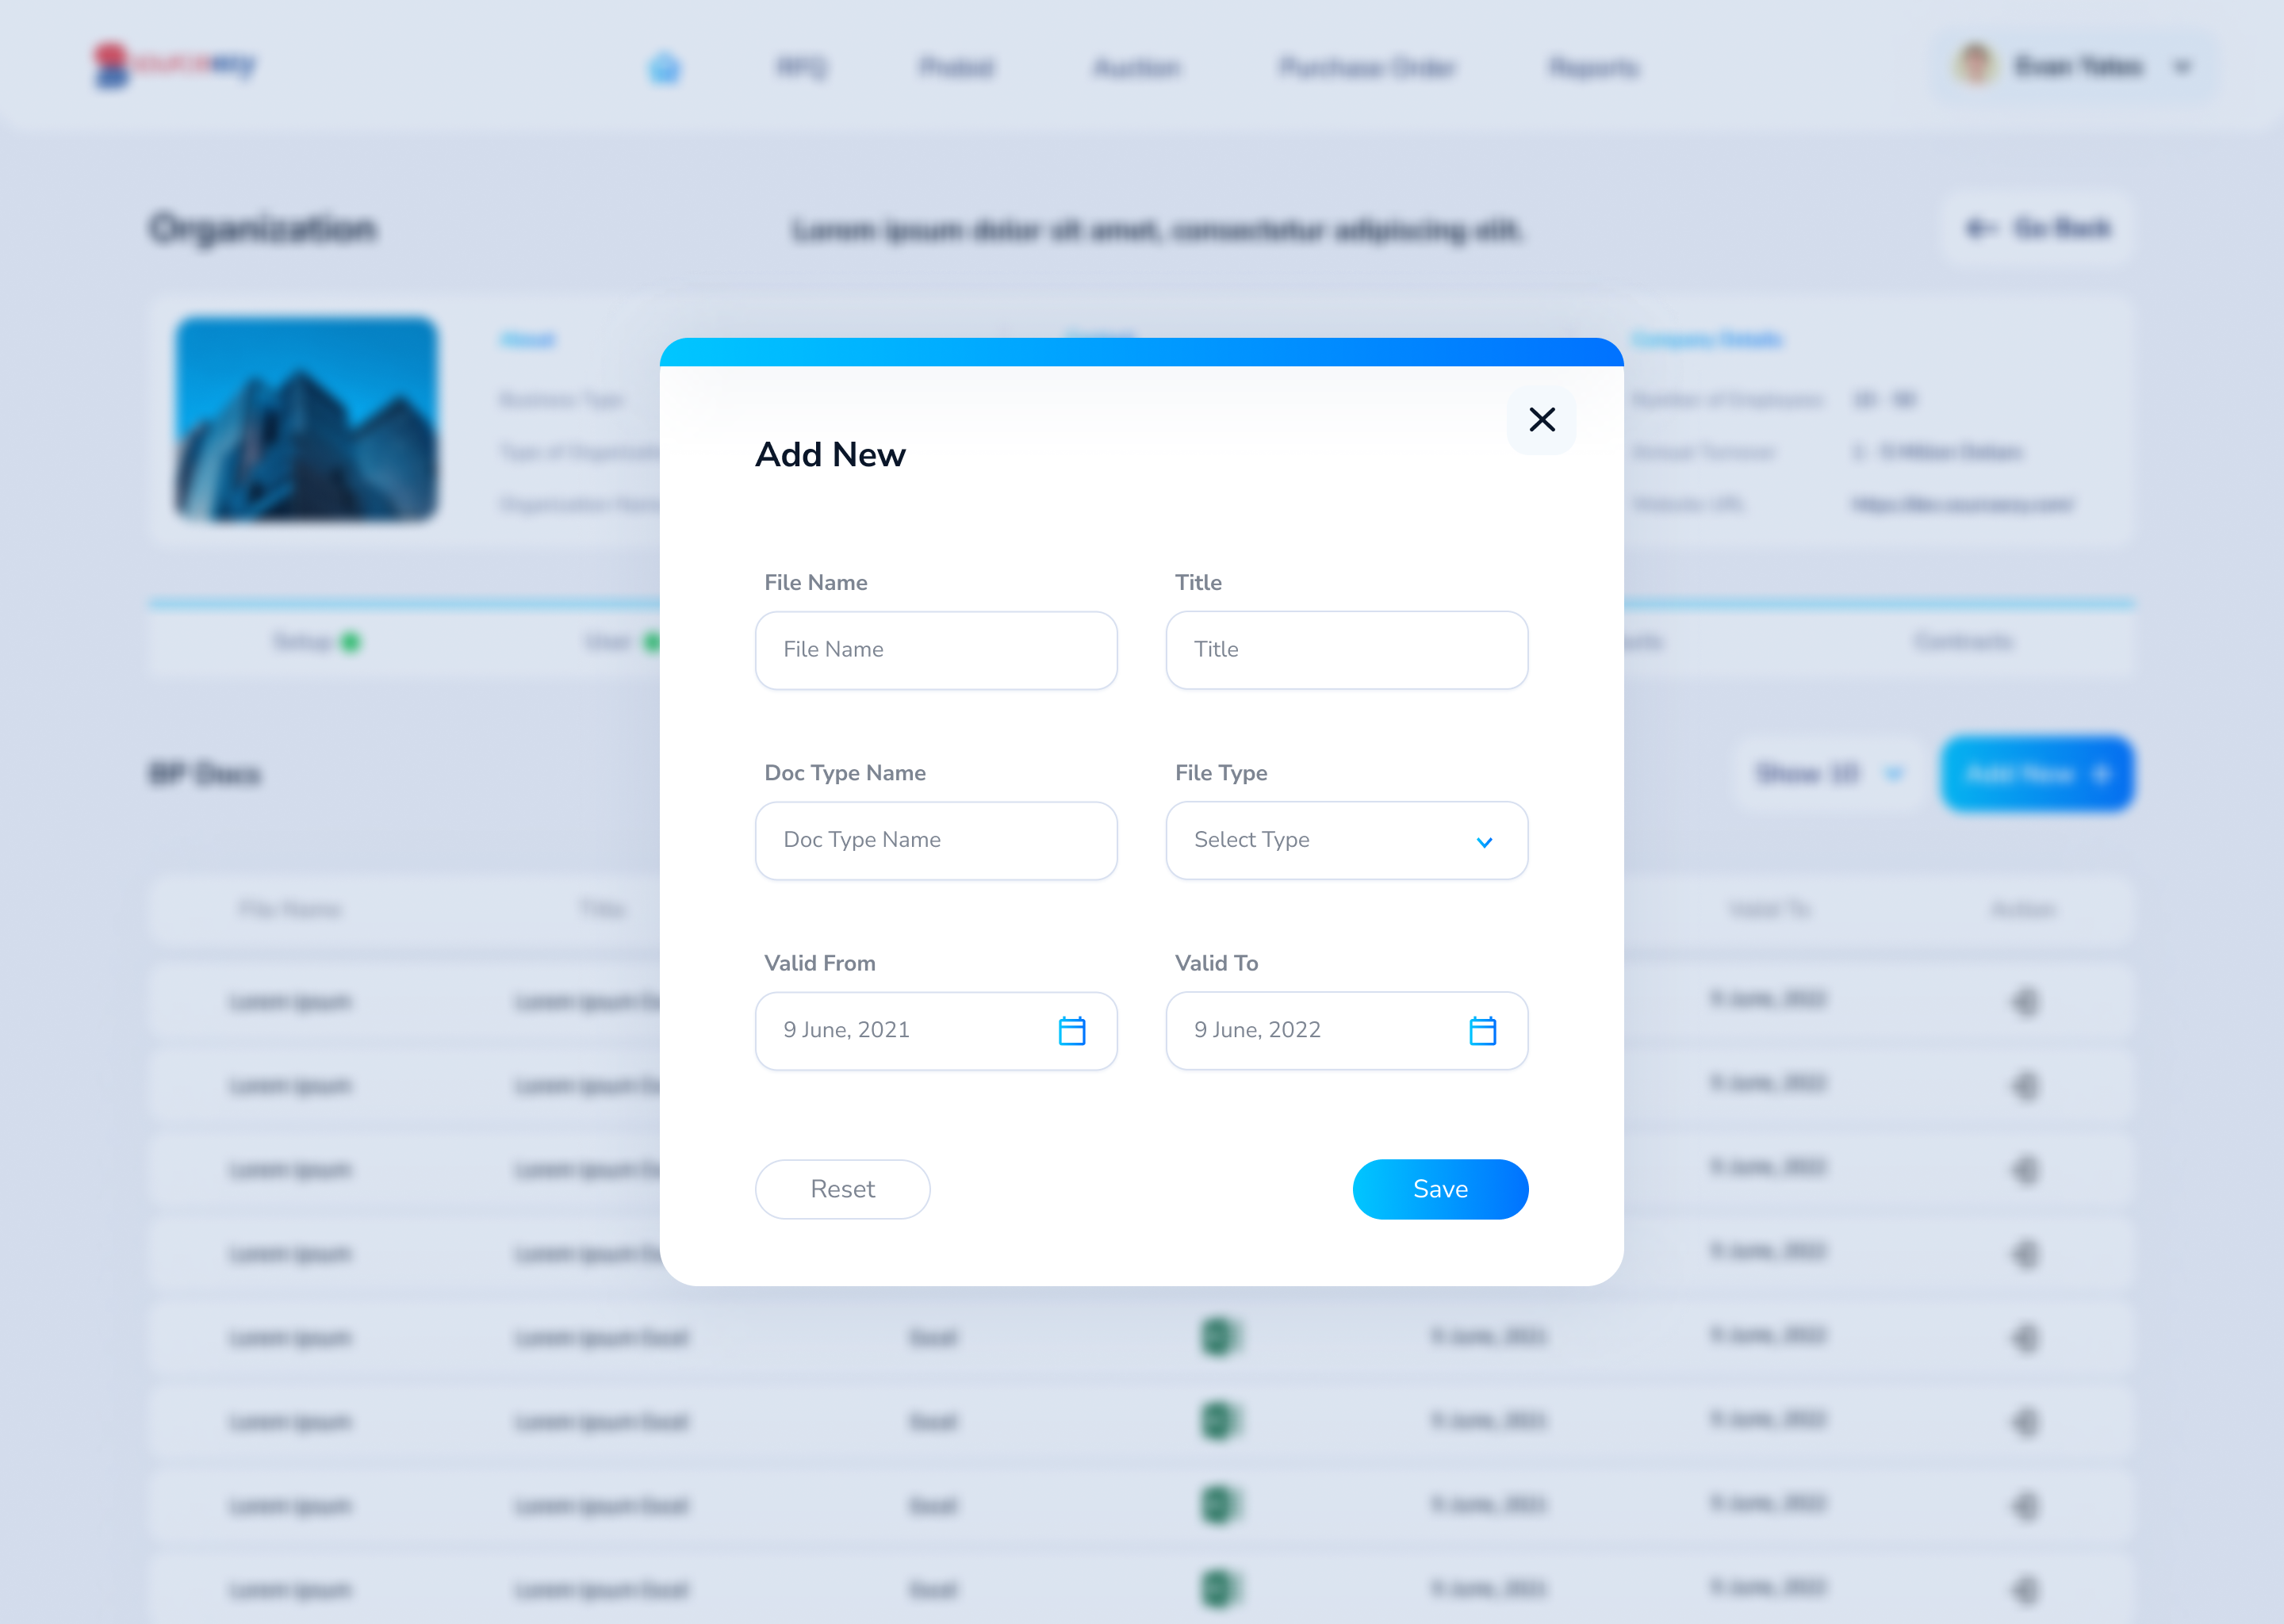
Task: Open the user profile dropdown
Action: click(x=2075, y=66)
